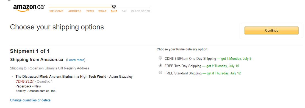Click the shopping cart progress icon
305x108 pixels.
(x=113, y=7)
